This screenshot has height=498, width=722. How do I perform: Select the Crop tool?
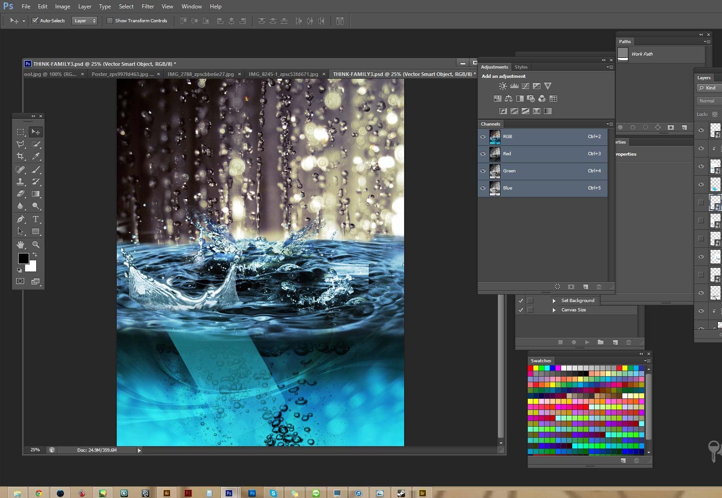pyautogui.click(x=20, y=157)
